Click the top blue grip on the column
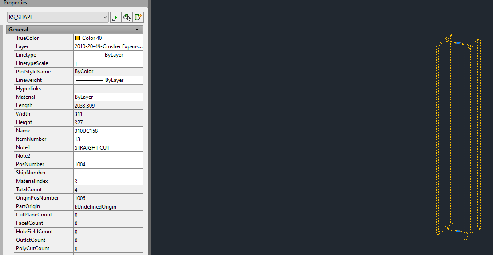This screenshot has width=493, height=255. [x=458, y=43]
